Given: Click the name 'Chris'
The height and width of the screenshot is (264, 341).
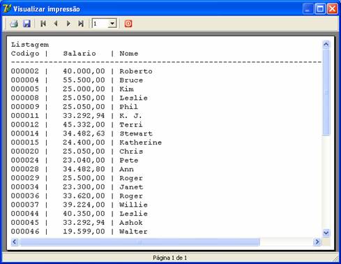Looking at the screenshot, I should coord(131,152).
